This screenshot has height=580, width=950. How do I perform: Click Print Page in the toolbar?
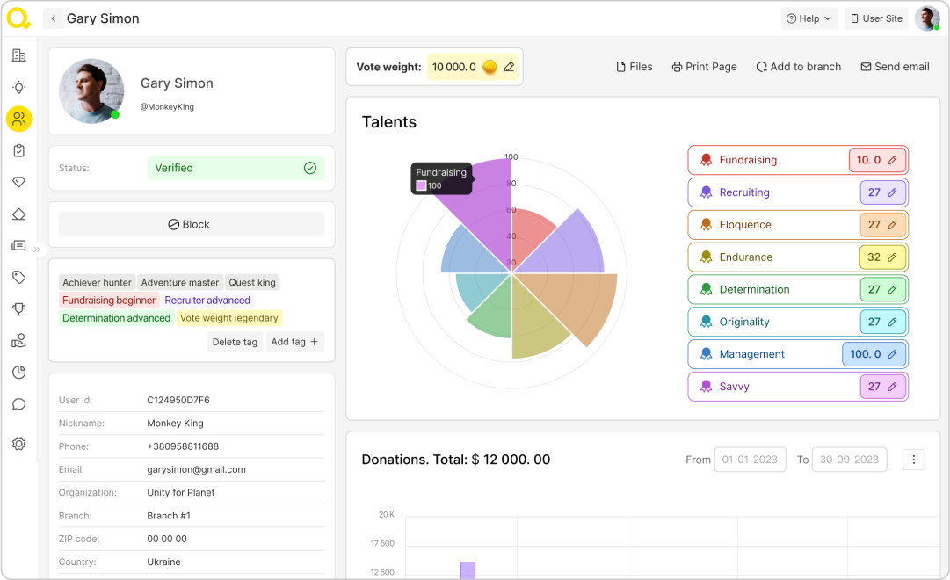[x=704, y=67]
